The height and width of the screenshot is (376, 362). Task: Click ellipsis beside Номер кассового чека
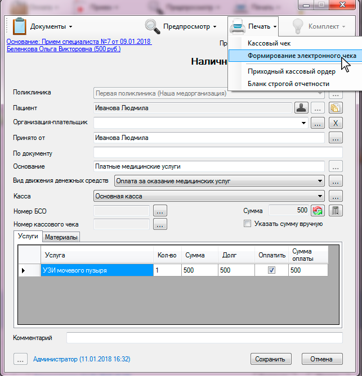click(160, 224)
